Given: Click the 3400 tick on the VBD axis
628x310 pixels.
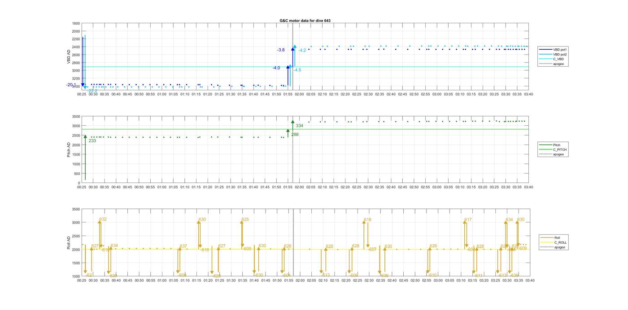Looking at the screenshot, I should point(76,86).
